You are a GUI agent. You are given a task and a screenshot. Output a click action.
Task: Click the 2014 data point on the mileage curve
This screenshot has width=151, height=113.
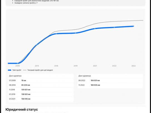(37, 45)
